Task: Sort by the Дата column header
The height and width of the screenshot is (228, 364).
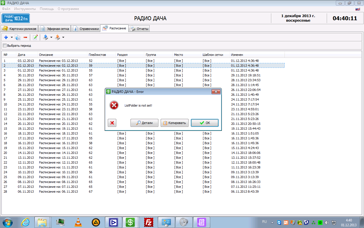Action: tap(27, 55)
